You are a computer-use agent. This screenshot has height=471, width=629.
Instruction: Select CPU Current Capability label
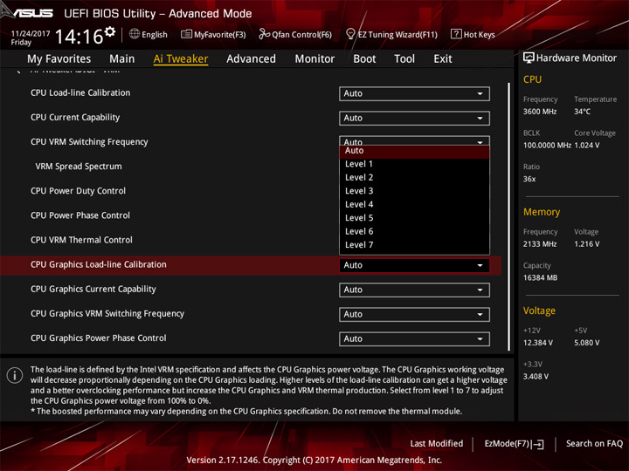coord(75,118)
